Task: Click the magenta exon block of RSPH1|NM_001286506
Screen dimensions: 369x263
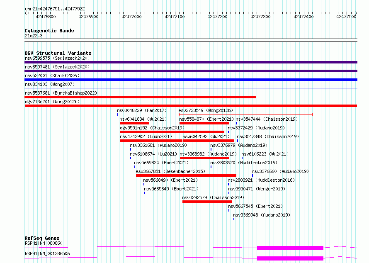Action: coord(290,258)
